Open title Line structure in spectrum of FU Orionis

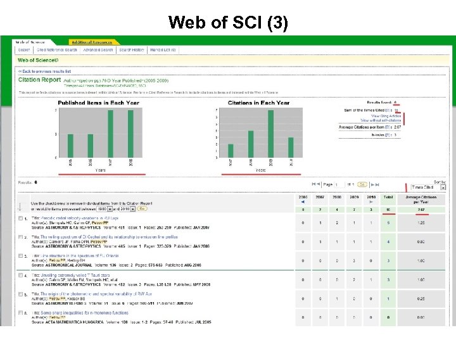coord(79,256)
